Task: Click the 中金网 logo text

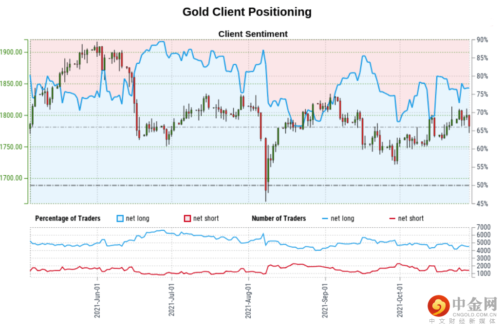Action: (x=474, y=304)
